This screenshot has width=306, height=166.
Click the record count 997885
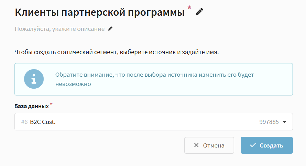pyautogui.click(x=269, y=122)
